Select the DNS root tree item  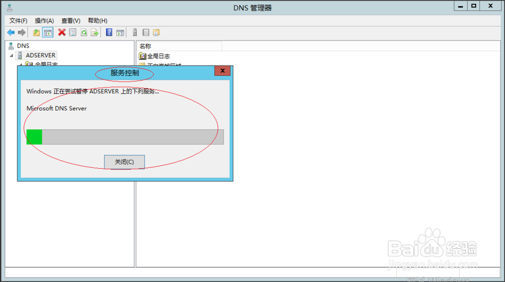pyautogui.click(x=23, y=46)
